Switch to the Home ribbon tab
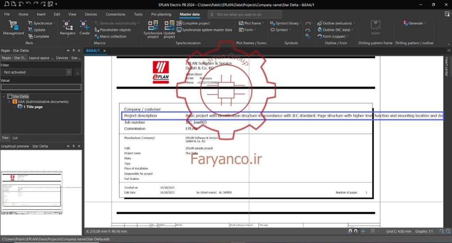The height and width of the screenshot is (243, 452). (23, 14)
